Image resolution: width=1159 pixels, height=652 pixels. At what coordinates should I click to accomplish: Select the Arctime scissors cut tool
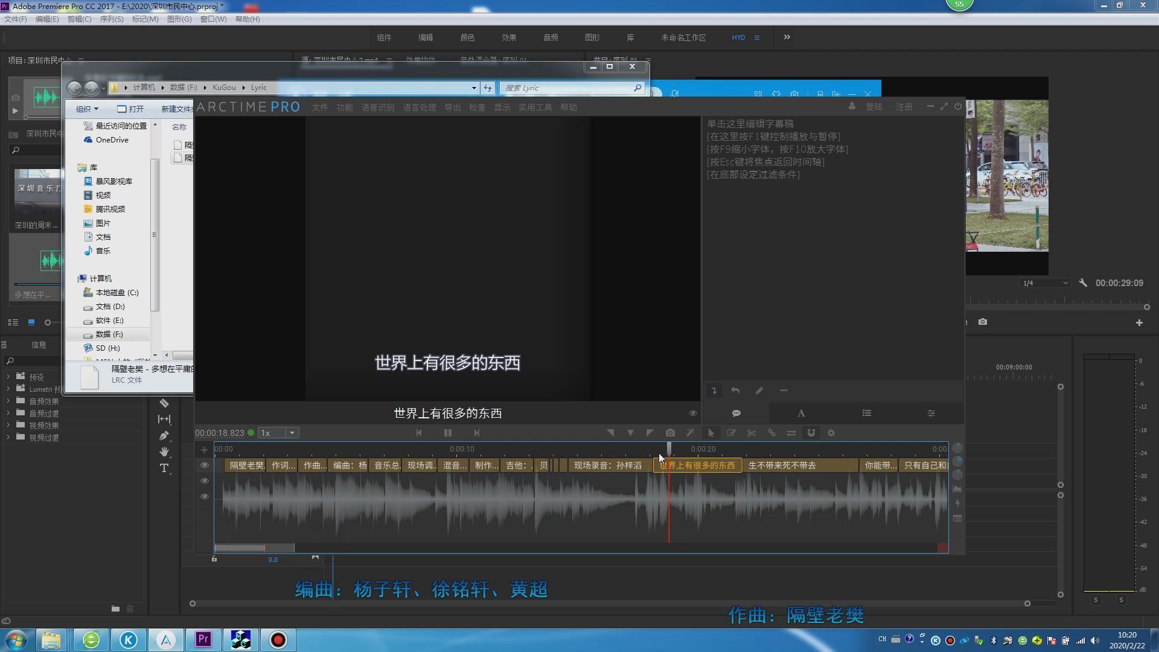pyautogui.click(x=752, y=433)
